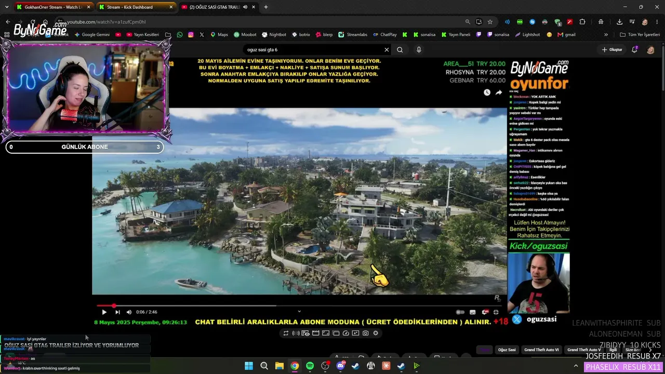
Task: Select the İlgili filter chip
Action: click(613, 350)
